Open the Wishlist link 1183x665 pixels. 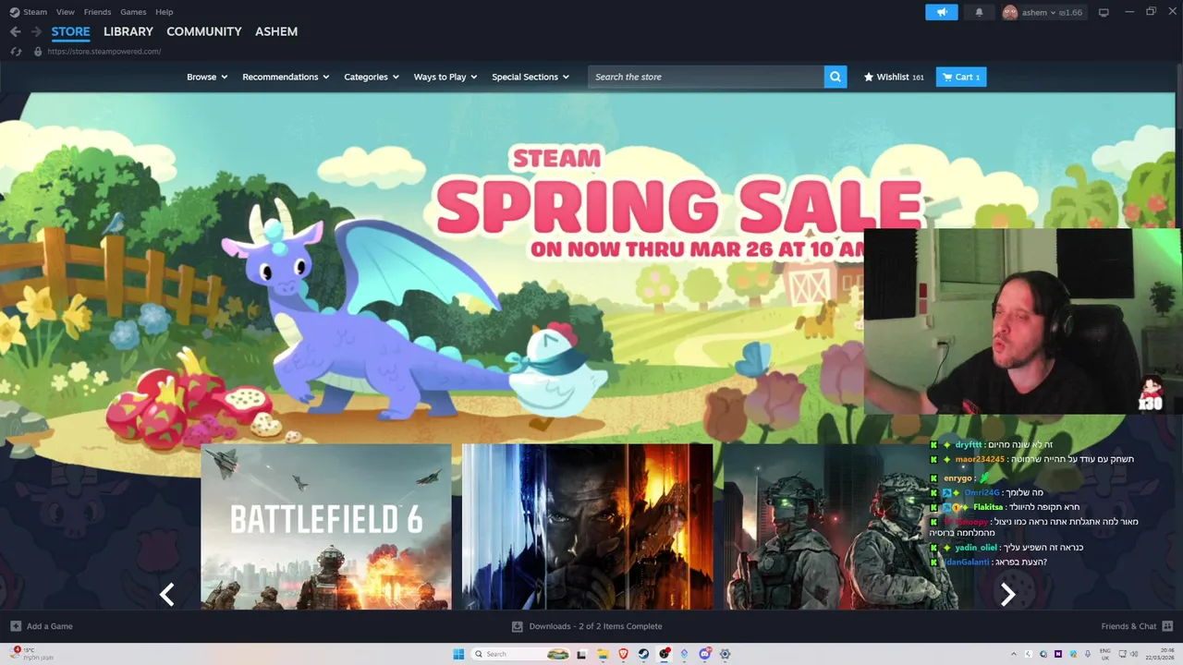tap(894, 77)
